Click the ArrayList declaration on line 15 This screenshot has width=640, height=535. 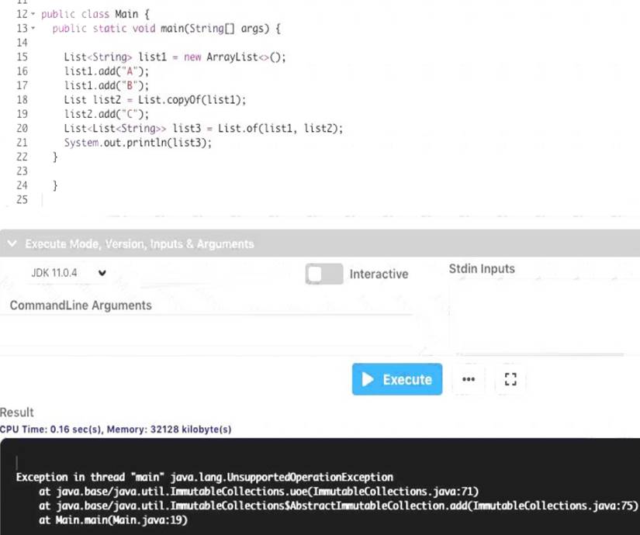(175, 57)
